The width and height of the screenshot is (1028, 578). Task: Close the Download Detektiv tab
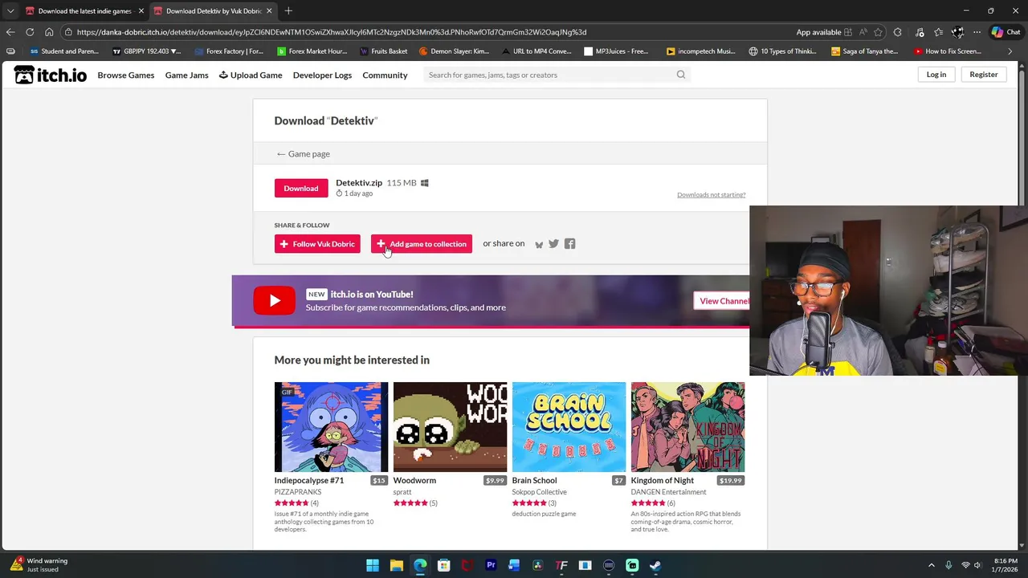coord(269,11)
